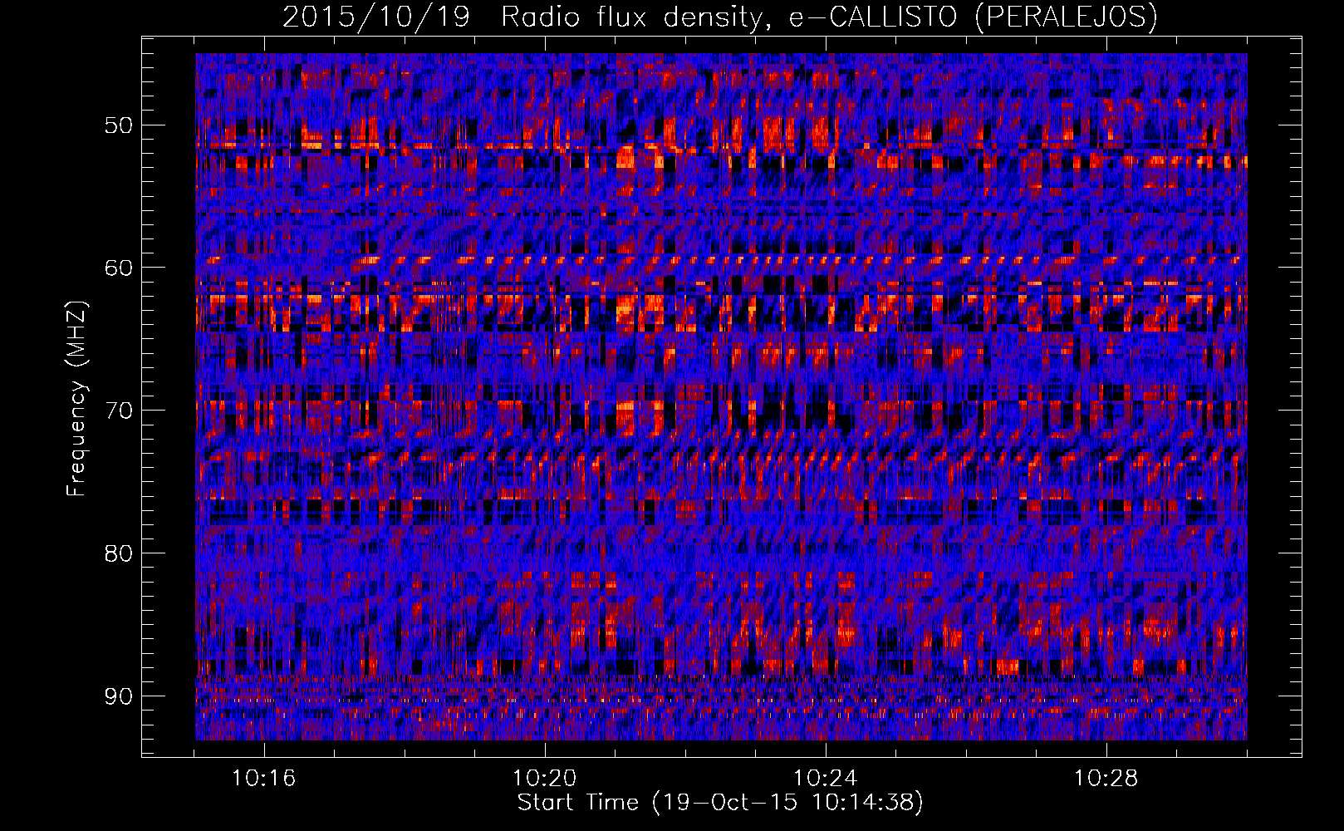This screenshot has height=831, width=1344.
Task: Click the 80 frequency tick label
Action: pos(118,553)
